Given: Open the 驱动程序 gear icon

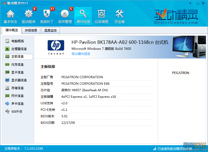Looking at the screenshot, I should (29, 14).
